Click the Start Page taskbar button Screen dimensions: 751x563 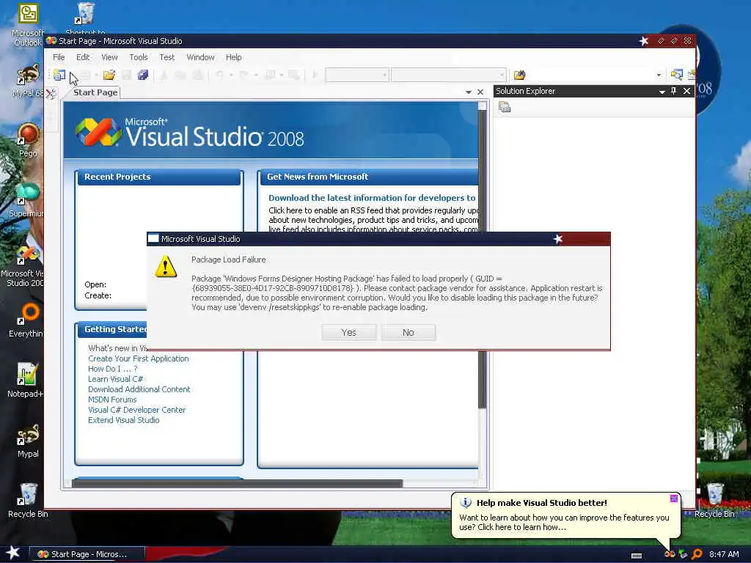point(87,554)
